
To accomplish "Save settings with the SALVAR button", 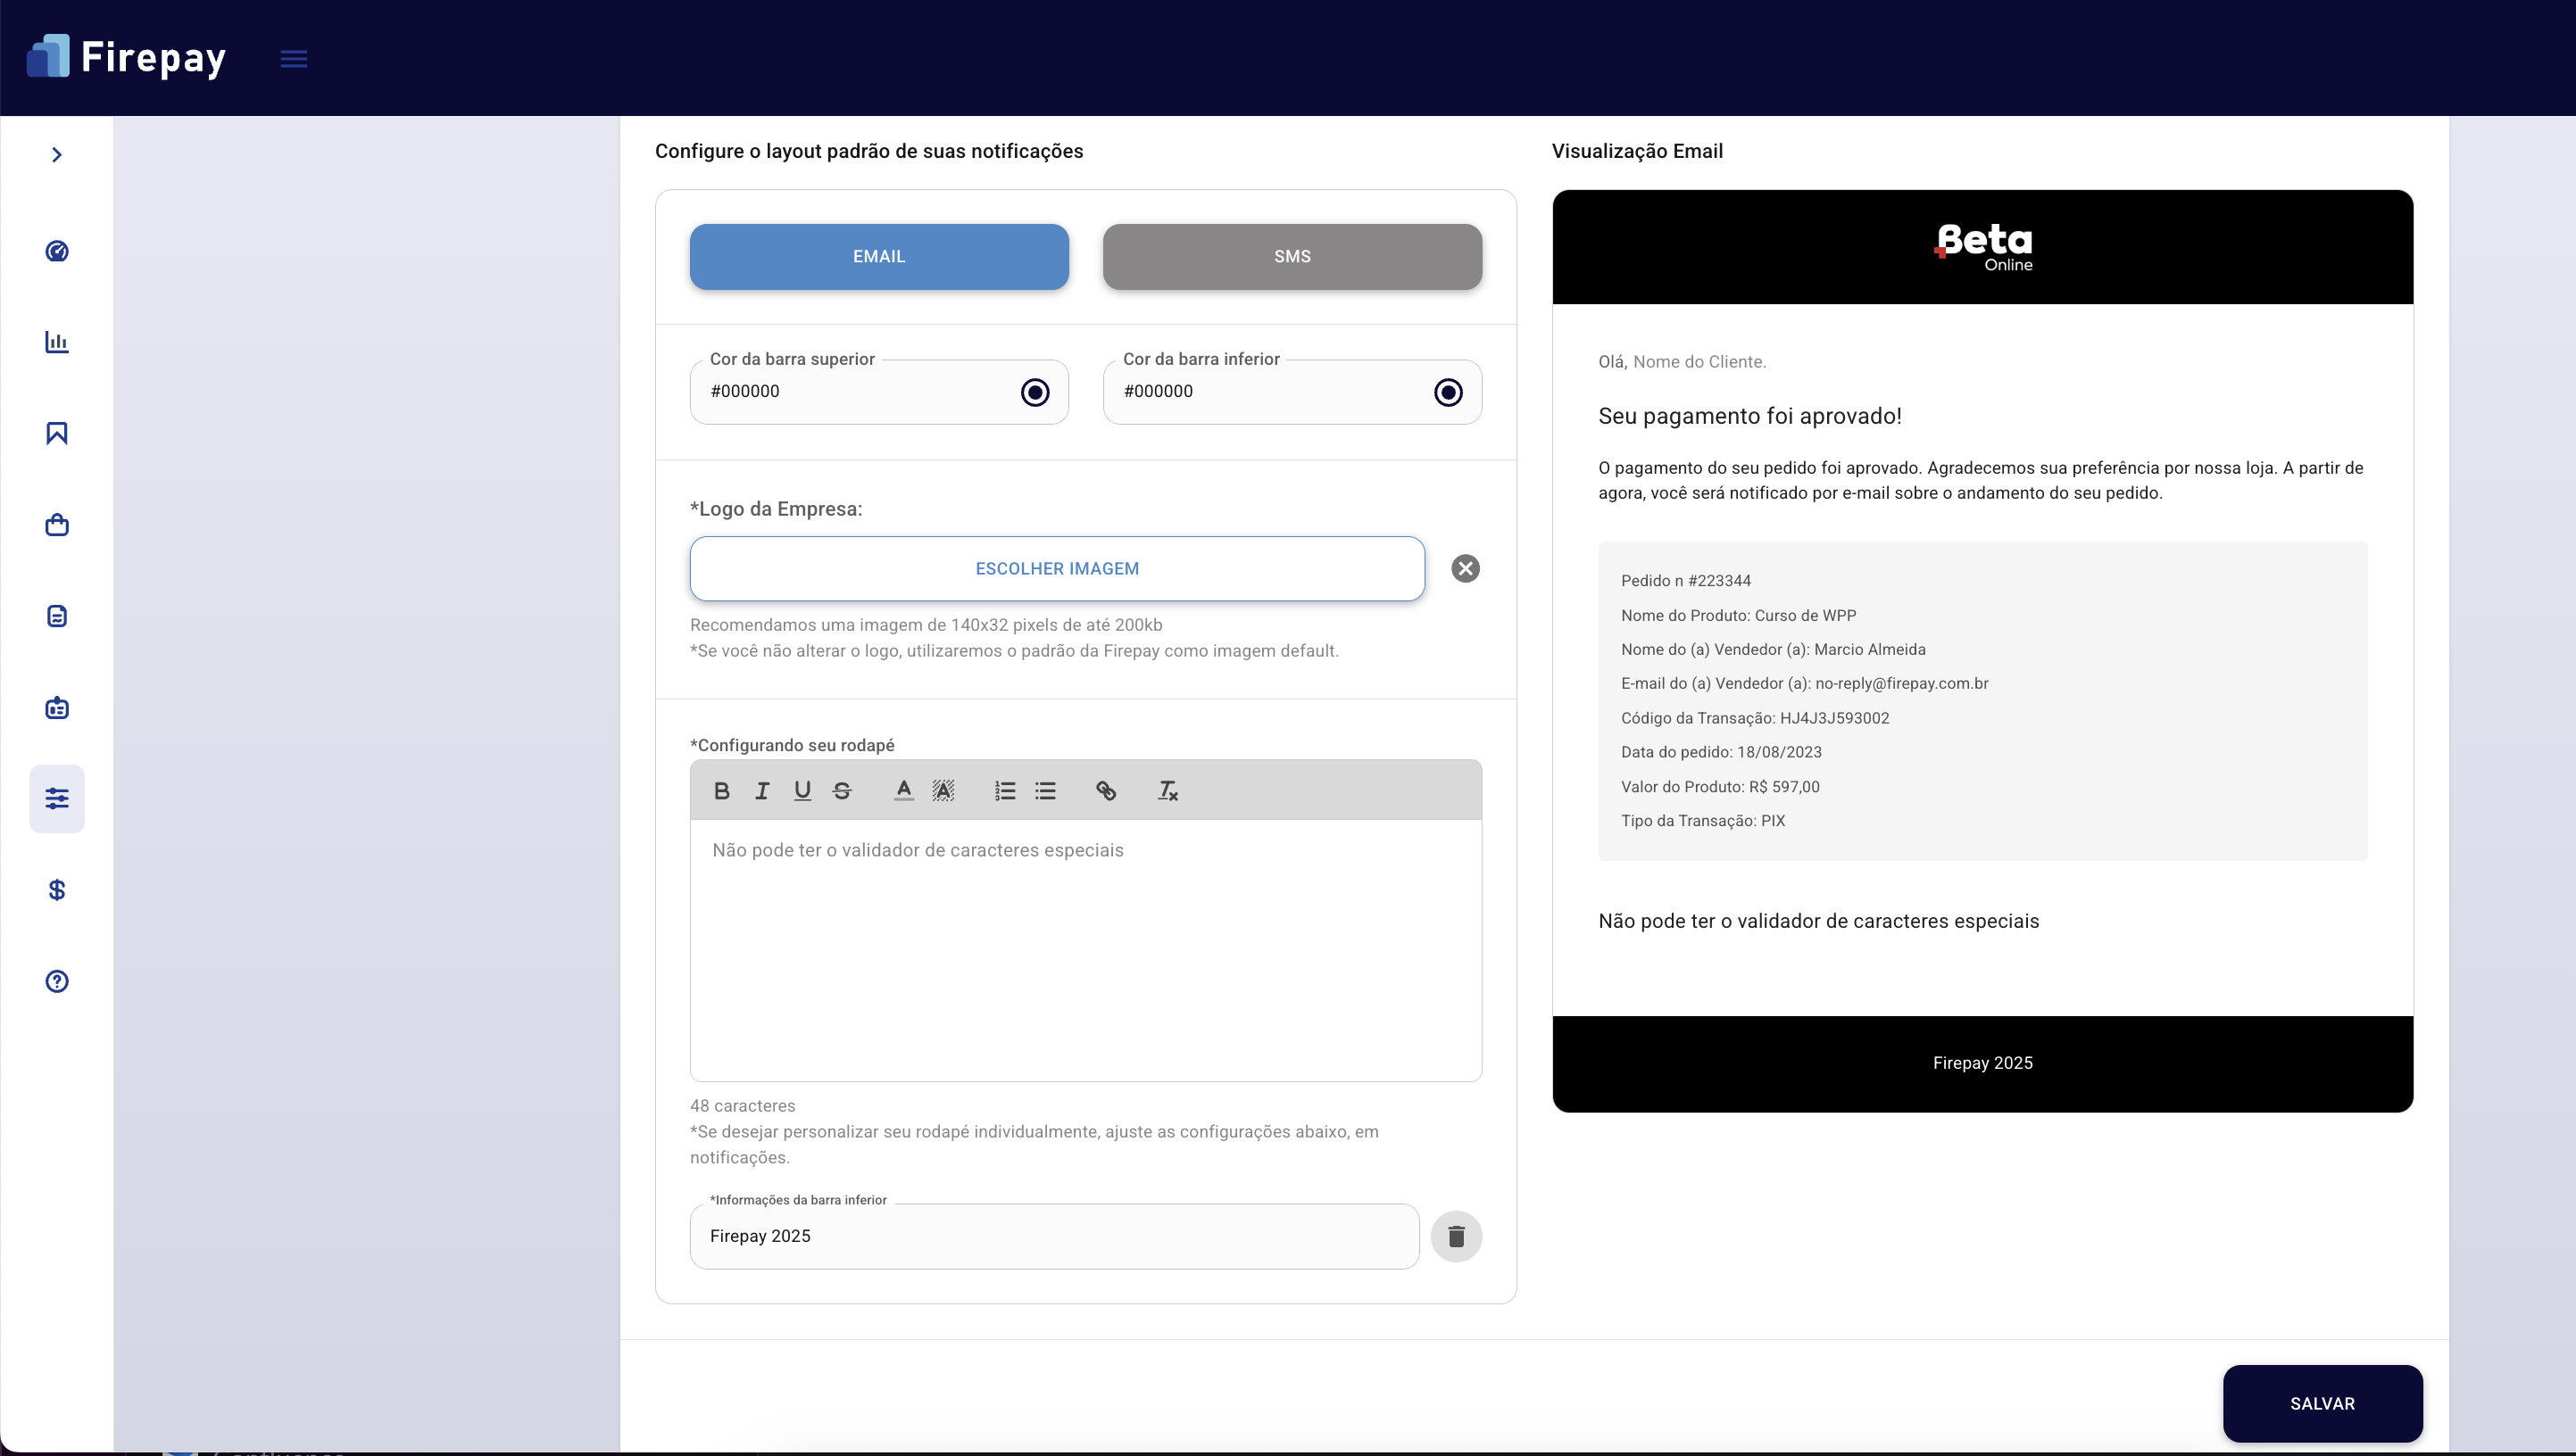I will 2323,1404.
